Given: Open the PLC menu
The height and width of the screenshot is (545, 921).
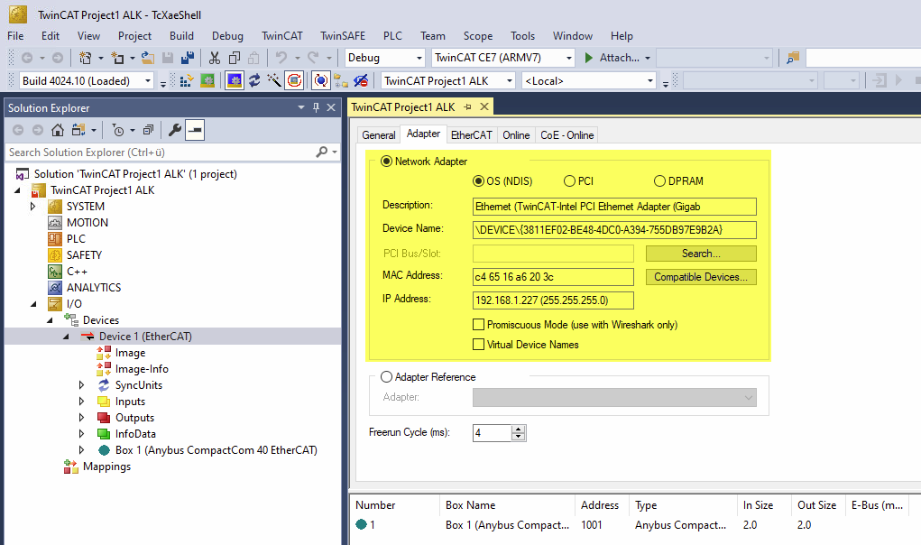Looking at the screenshot, I should pos(392,36).
